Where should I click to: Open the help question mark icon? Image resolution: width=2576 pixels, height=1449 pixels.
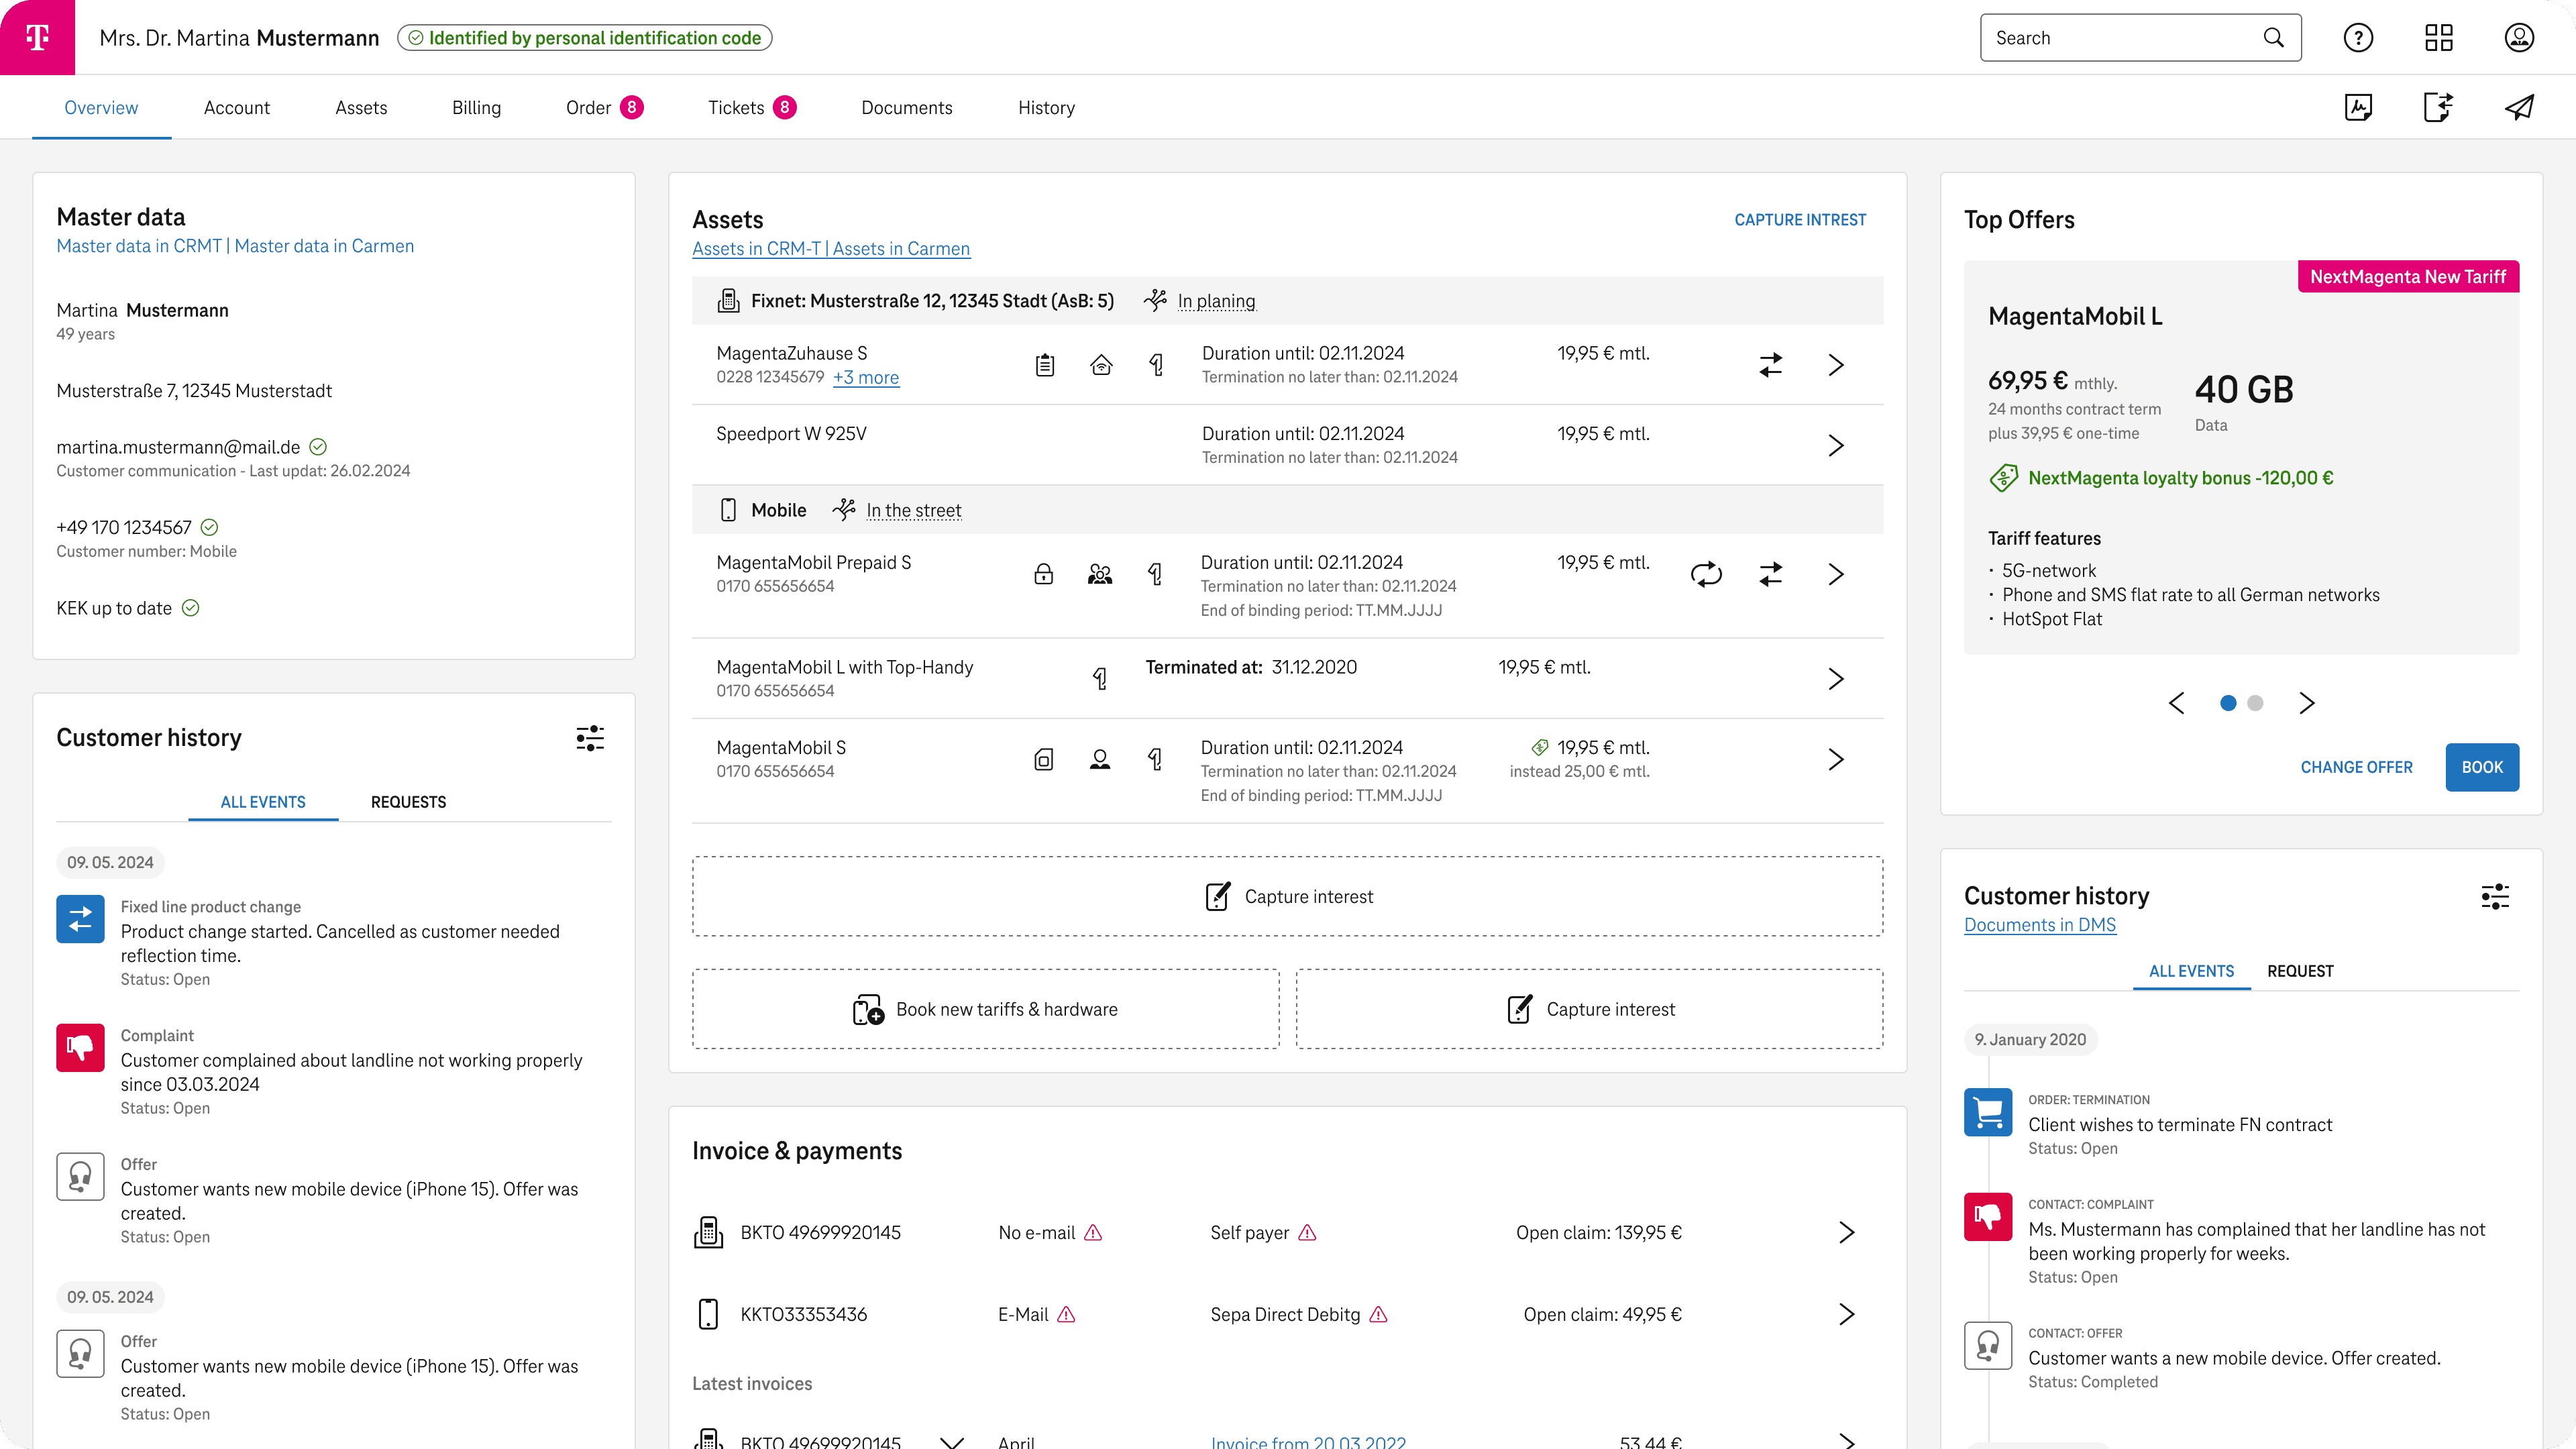click(2358, 38)
